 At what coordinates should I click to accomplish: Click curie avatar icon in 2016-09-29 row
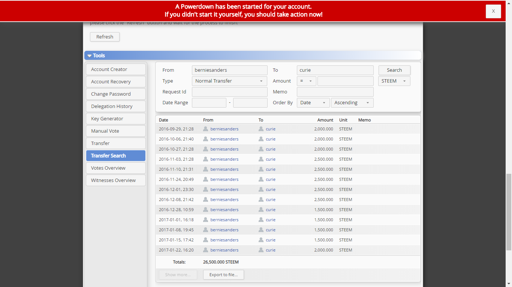tap(261, 129)
